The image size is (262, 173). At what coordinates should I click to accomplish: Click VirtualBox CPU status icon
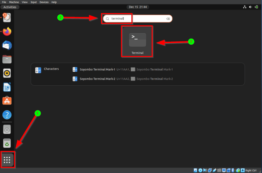coord(233,170)
